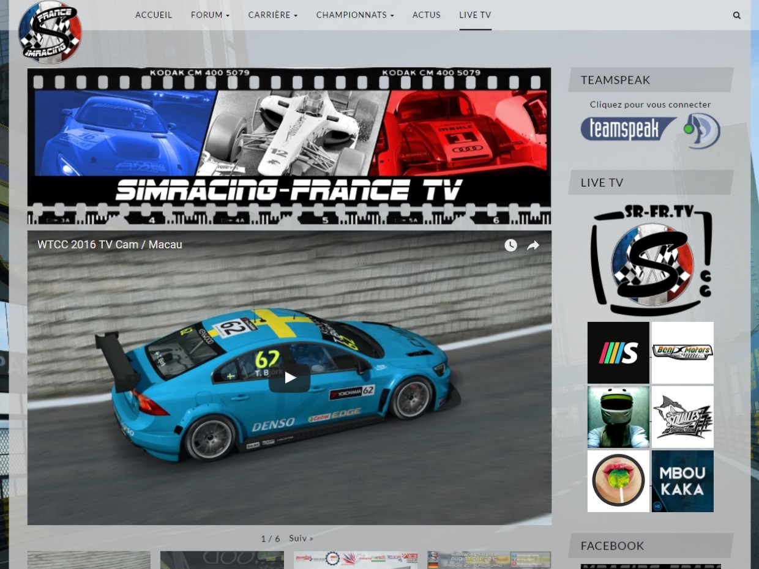This screenshot has width=759, height=569.
Task: Click the "1 / 6" page counter
Action: [271, 539]
